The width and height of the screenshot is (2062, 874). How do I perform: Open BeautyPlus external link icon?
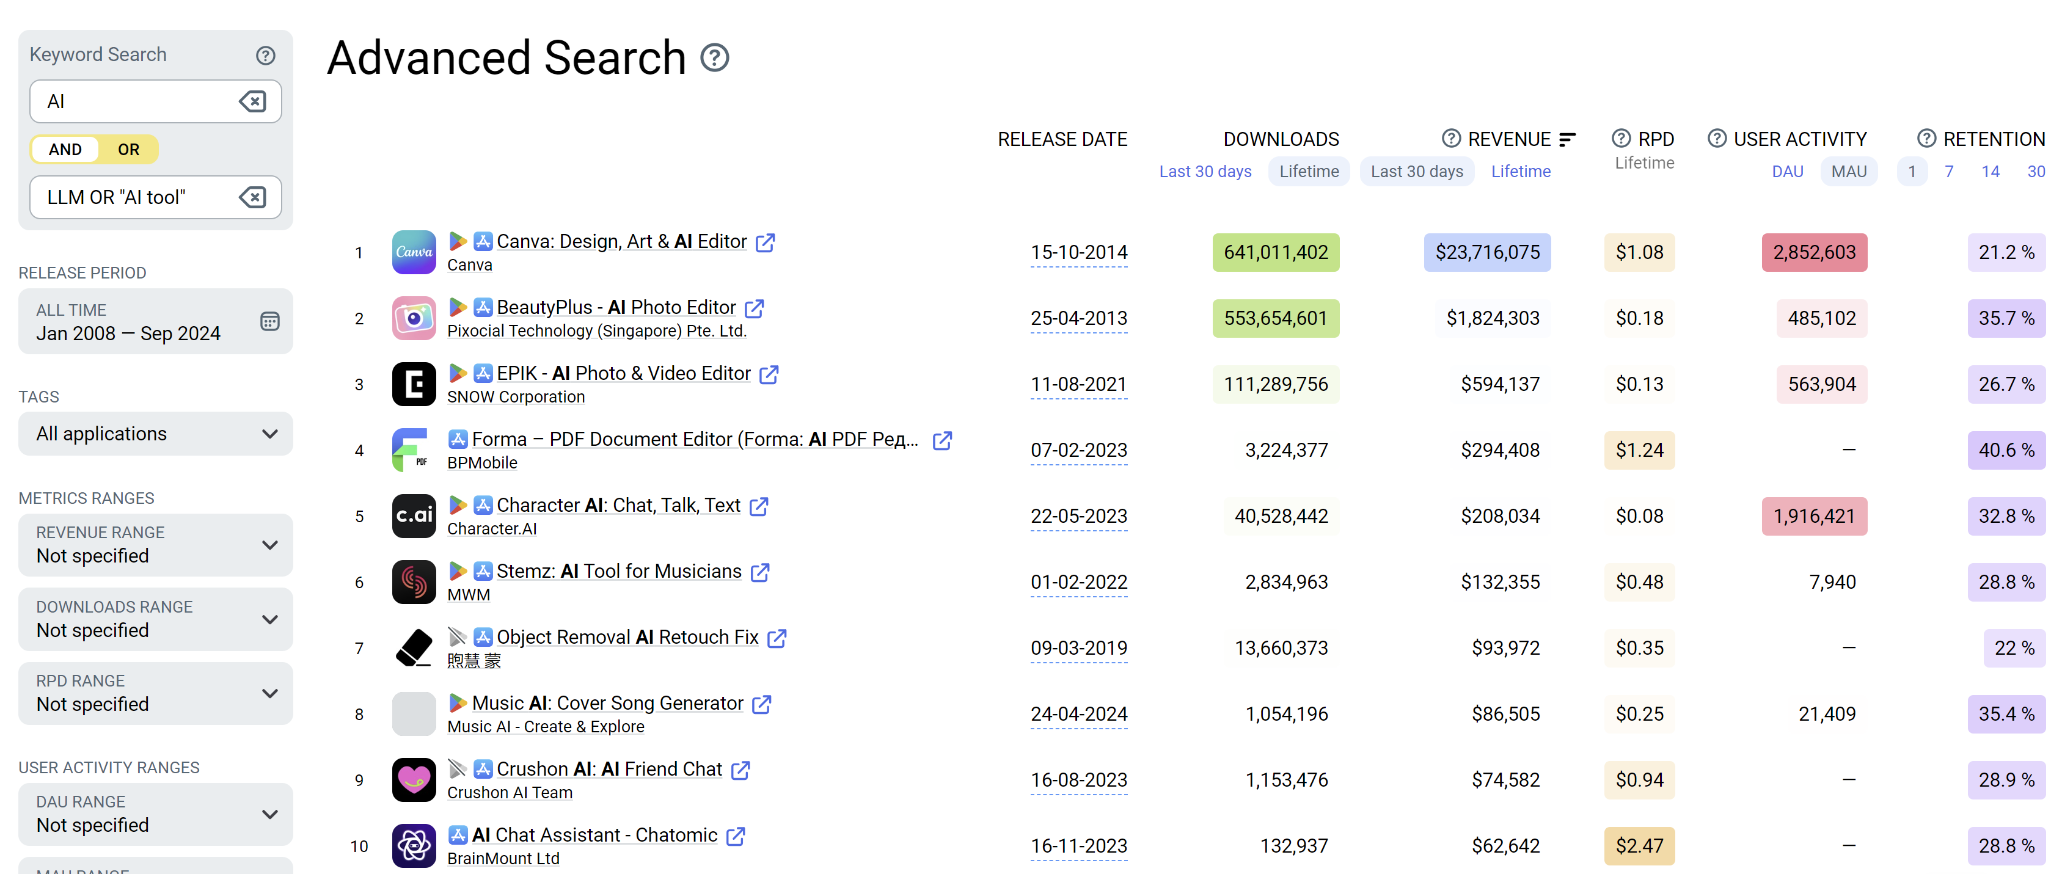click(754, 308)
